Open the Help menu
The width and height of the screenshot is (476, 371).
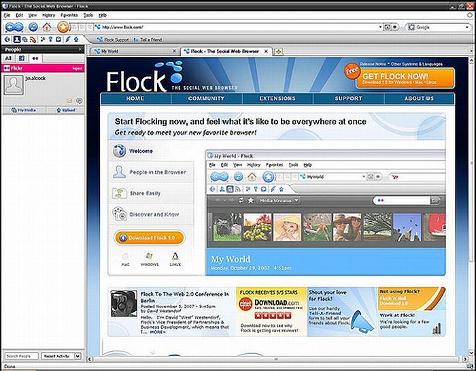click(x=103, y=15)
